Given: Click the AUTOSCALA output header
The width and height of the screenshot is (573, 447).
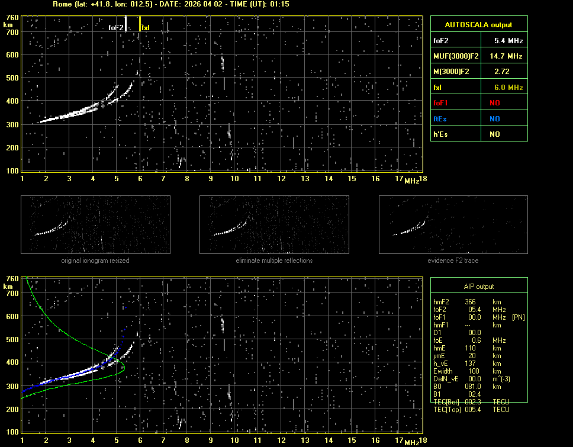Looking at the screenshot, I should click(479, 25).
